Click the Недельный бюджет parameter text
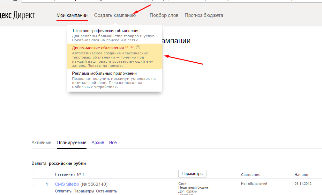The height and width of the screenshot is (195, 322). tap(194, 187)
